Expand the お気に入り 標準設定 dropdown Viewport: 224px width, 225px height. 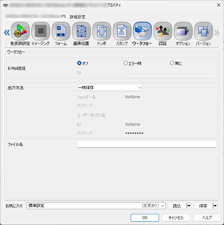(x=96, y=206)
